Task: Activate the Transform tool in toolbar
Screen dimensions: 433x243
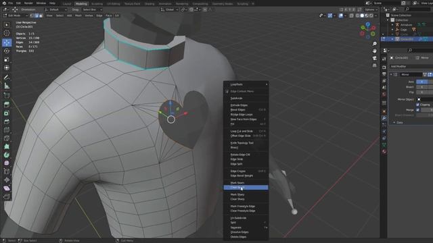Action: (x=7, y=67)
